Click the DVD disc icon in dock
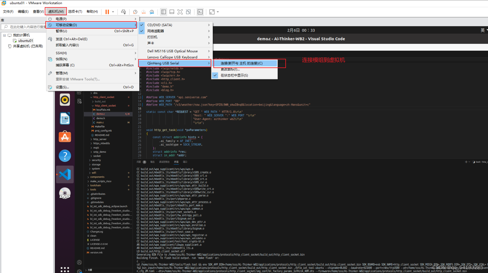This screenshot has width=488, height=273. point(65,193)
